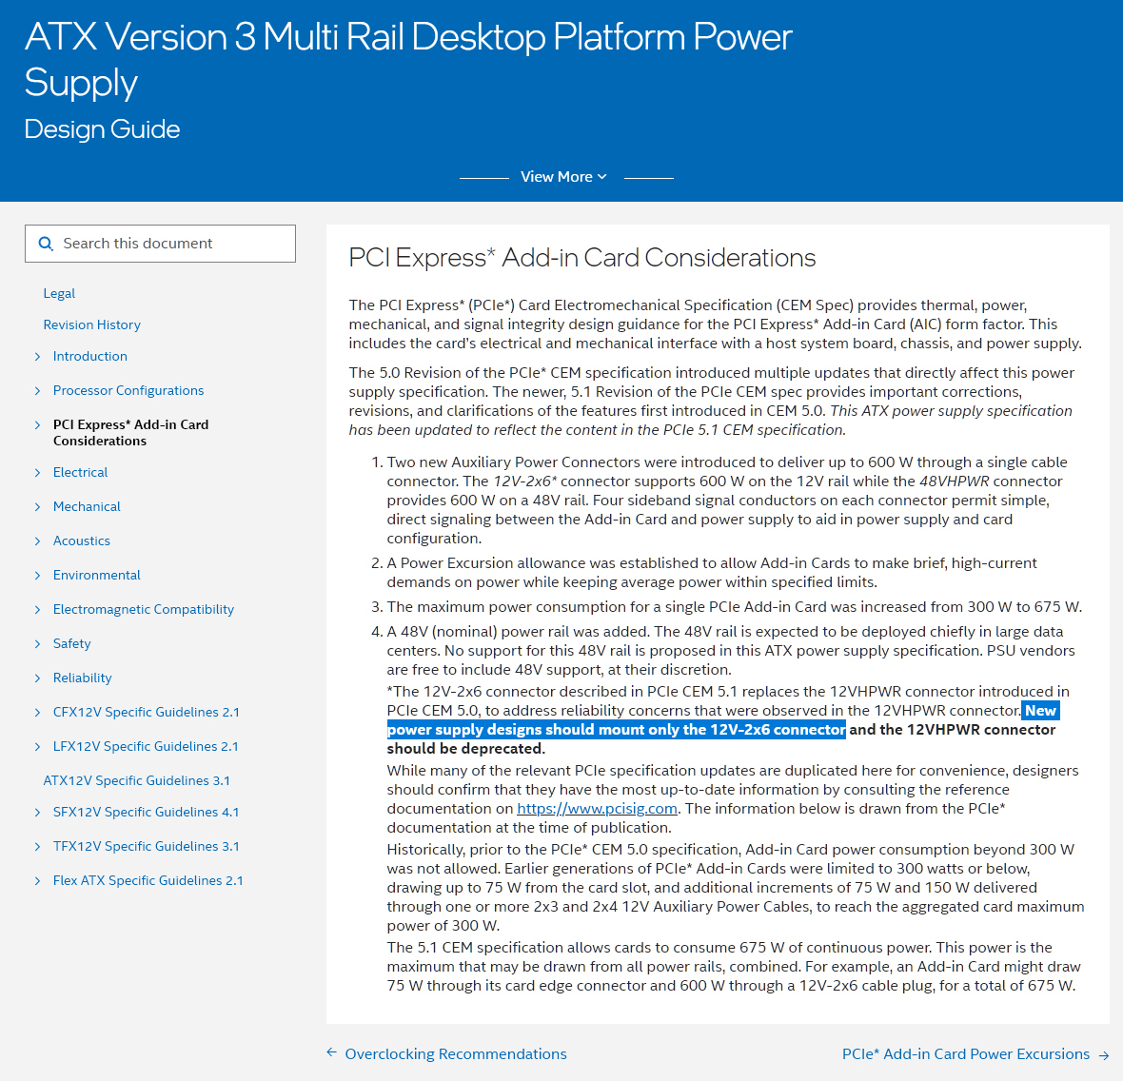Go to next page PCIe* Add-in Card Power Excursions
This screenshot has height=1081, width=1123.
[965, 1054]
